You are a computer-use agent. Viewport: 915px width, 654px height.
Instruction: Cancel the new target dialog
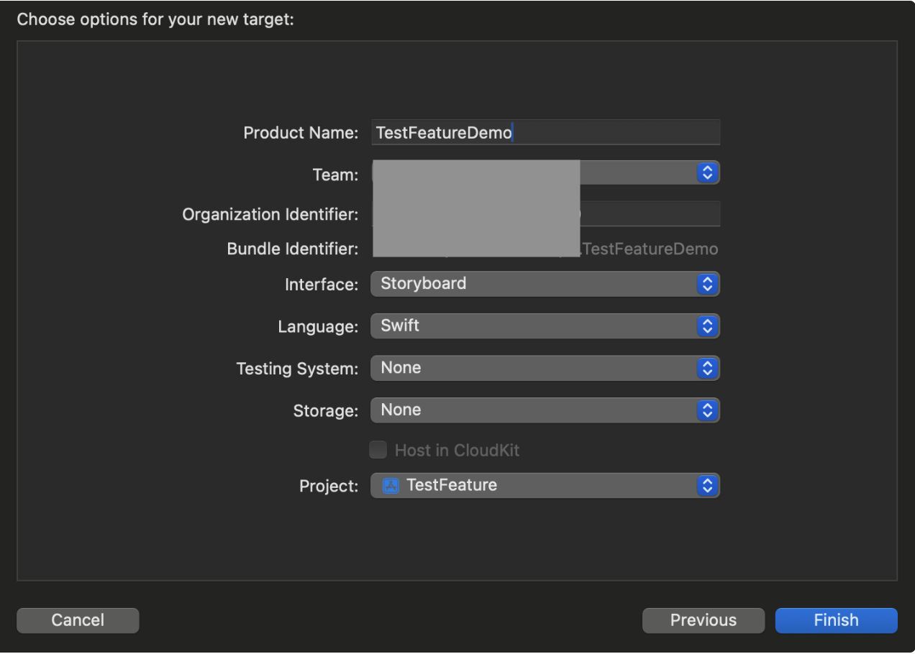tap(78, 620)
